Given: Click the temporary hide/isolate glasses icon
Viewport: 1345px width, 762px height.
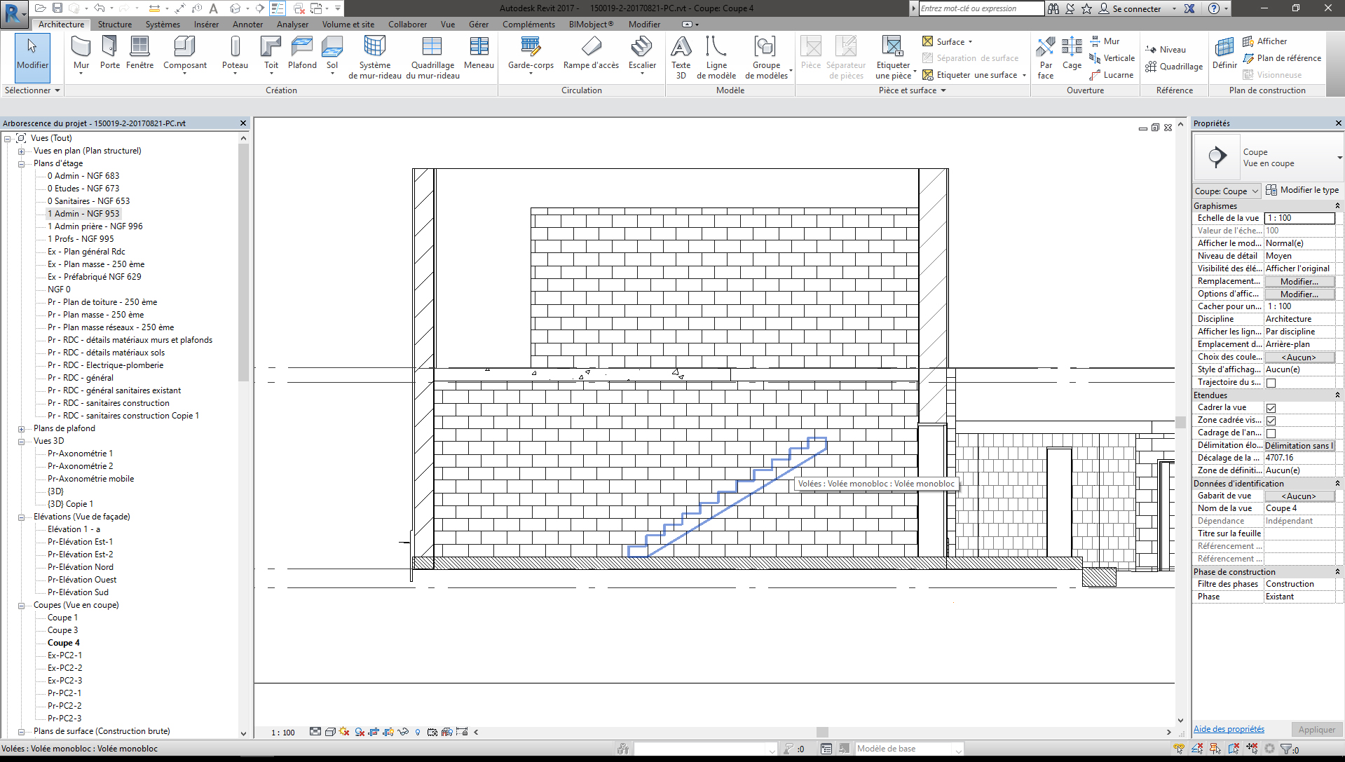Looking at the screenshot, I should [403, 732].
